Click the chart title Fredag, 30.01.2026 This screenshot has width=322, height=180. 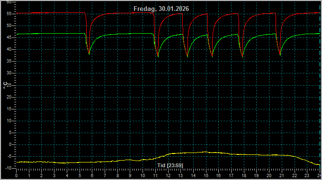[x=161, y=9]
